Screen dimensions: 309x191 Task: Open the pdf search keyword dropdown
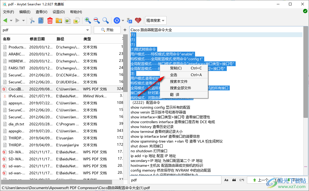click(87, 30)
